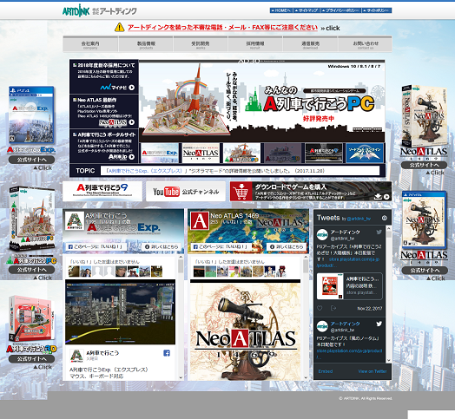The height and width of the screenshot is (419, 455).
Task: Click arrow icon beside Neo ATLAS 最新作 logo
Action: coord(132,122)
